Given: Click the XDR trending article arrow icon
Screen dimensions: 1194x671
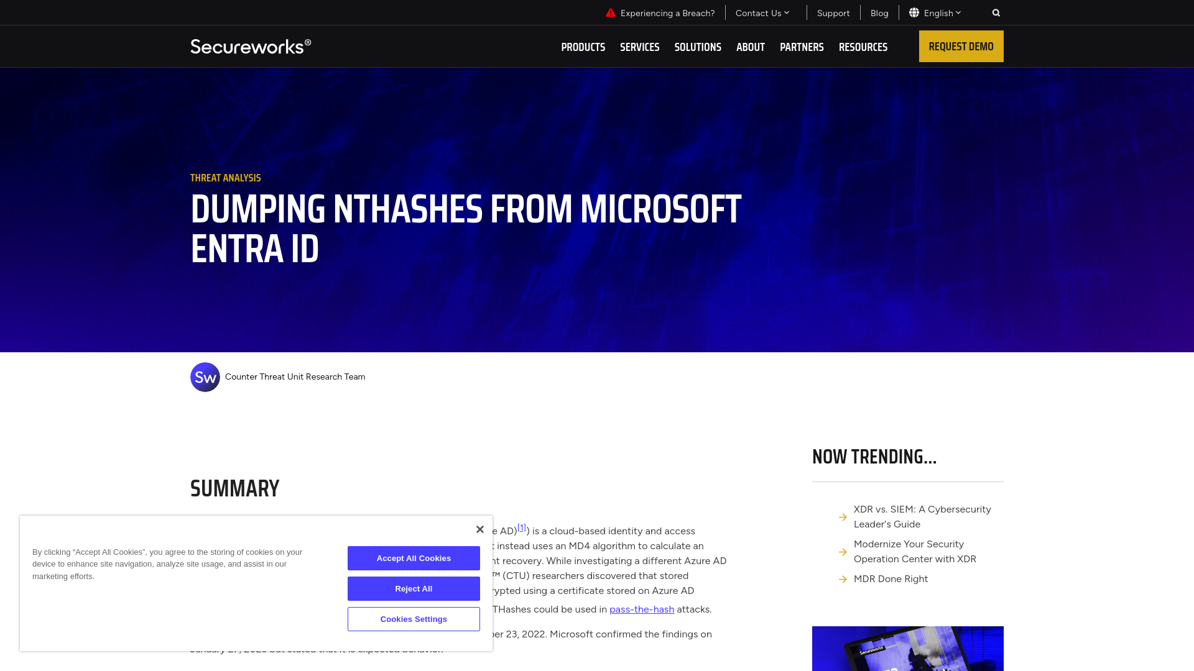Looking at the screenshot, I should tap(843, 517).
